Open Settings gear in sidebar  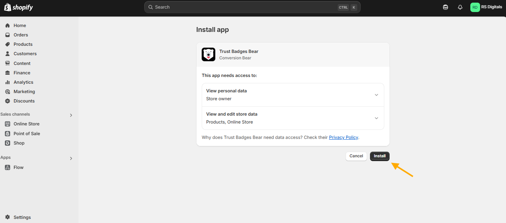8,217
